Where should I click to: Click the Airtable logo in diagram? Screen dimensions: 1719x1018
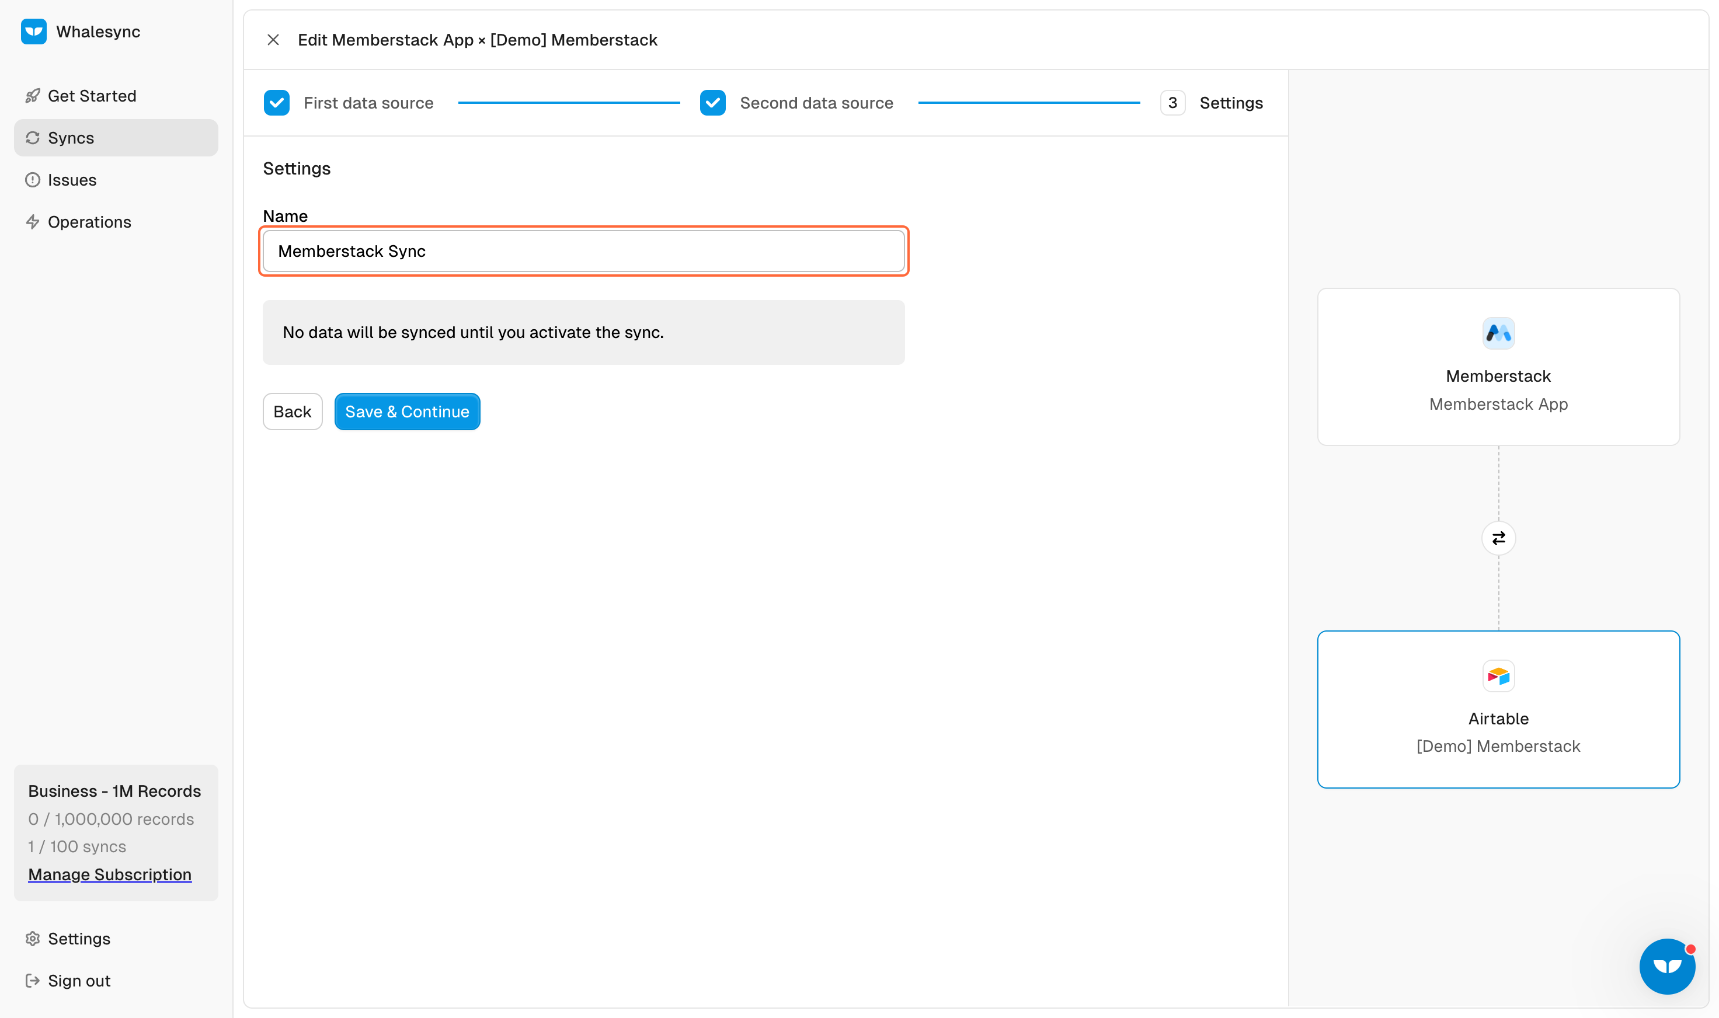coord(1498,677)
